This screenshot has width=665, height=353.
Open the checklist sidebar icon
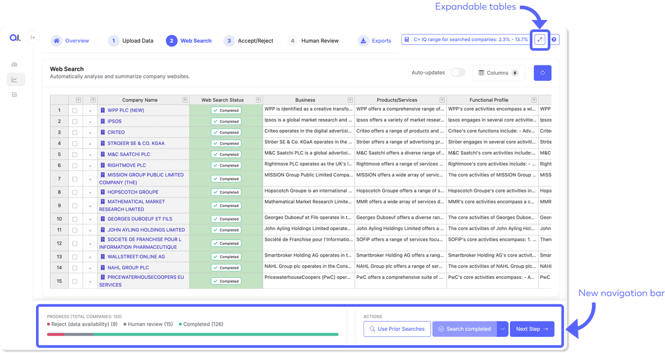14,95
